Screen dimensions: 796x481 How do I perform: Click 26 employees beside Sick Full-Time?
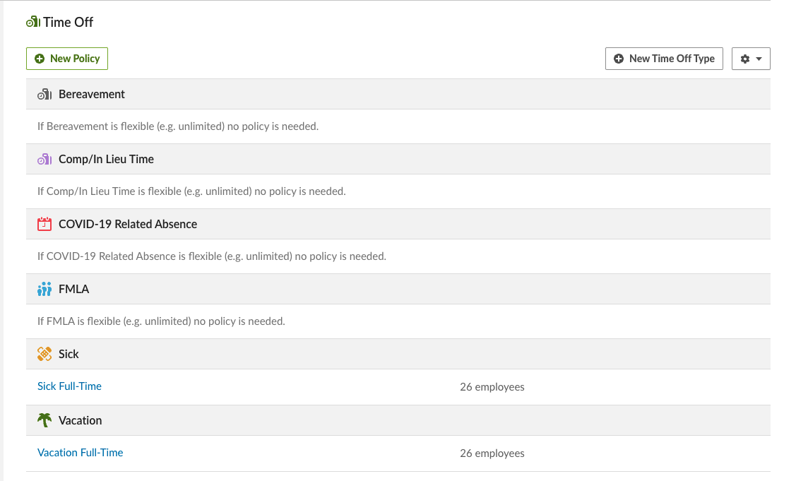(492, 387)
